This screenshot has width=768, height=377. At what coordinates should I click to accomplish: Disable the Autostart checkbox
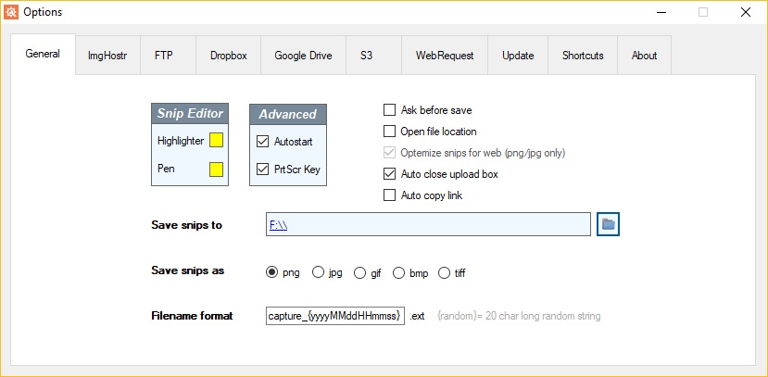pos(263,142)
